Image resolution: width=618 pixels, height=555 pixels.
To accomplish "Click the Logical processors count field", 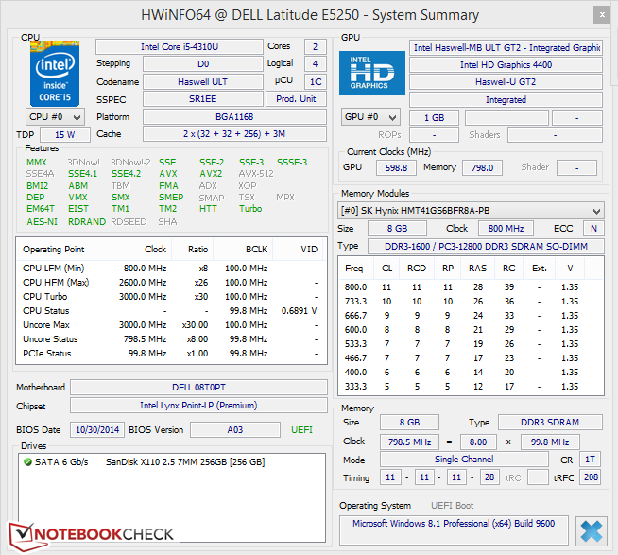I will pyautogui.click(x=316, y=64).
